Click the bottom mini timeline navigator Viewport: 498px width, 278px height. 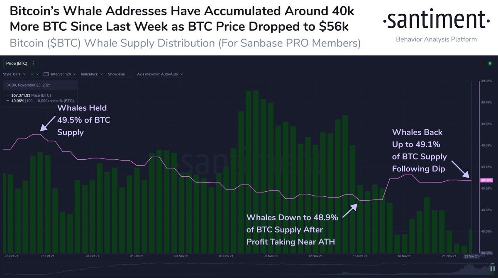(249, 269)
